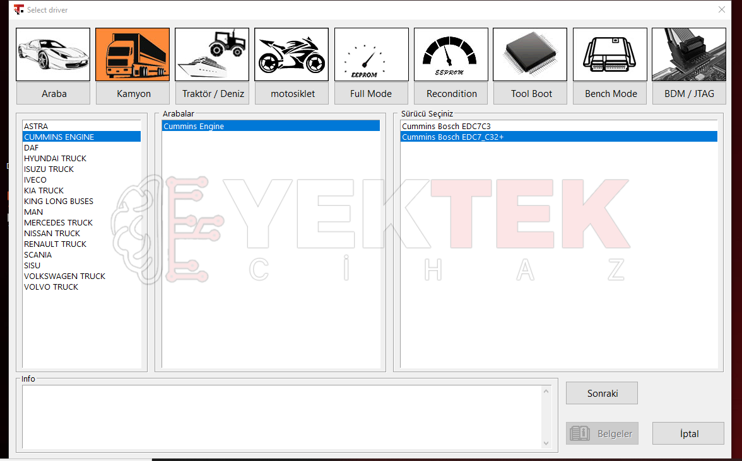Click inside the Info text area

282,417
